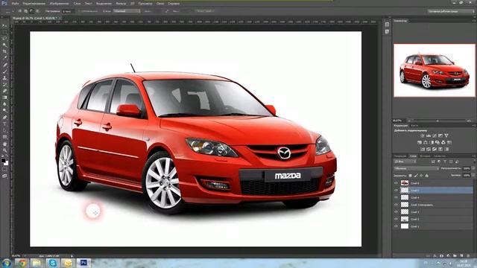Select the Clone Stamp tool
The height and width of the screenshot is (268, 477).
pos(4,78)
